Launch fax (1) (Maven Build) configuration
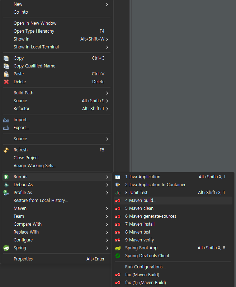The height and width of the screenshot is (287, 236). pos(173,283)
